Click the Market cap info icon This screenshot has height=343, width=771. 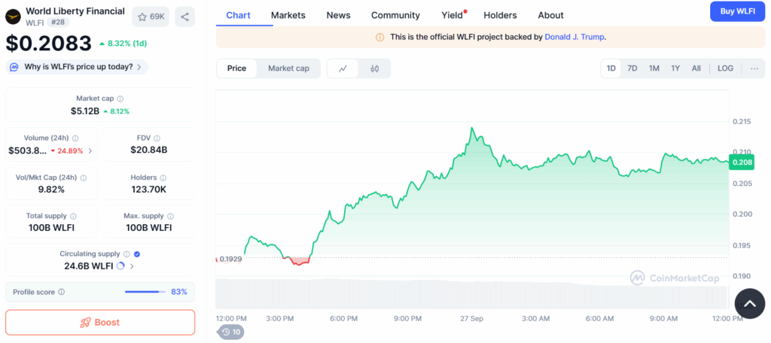120,99
